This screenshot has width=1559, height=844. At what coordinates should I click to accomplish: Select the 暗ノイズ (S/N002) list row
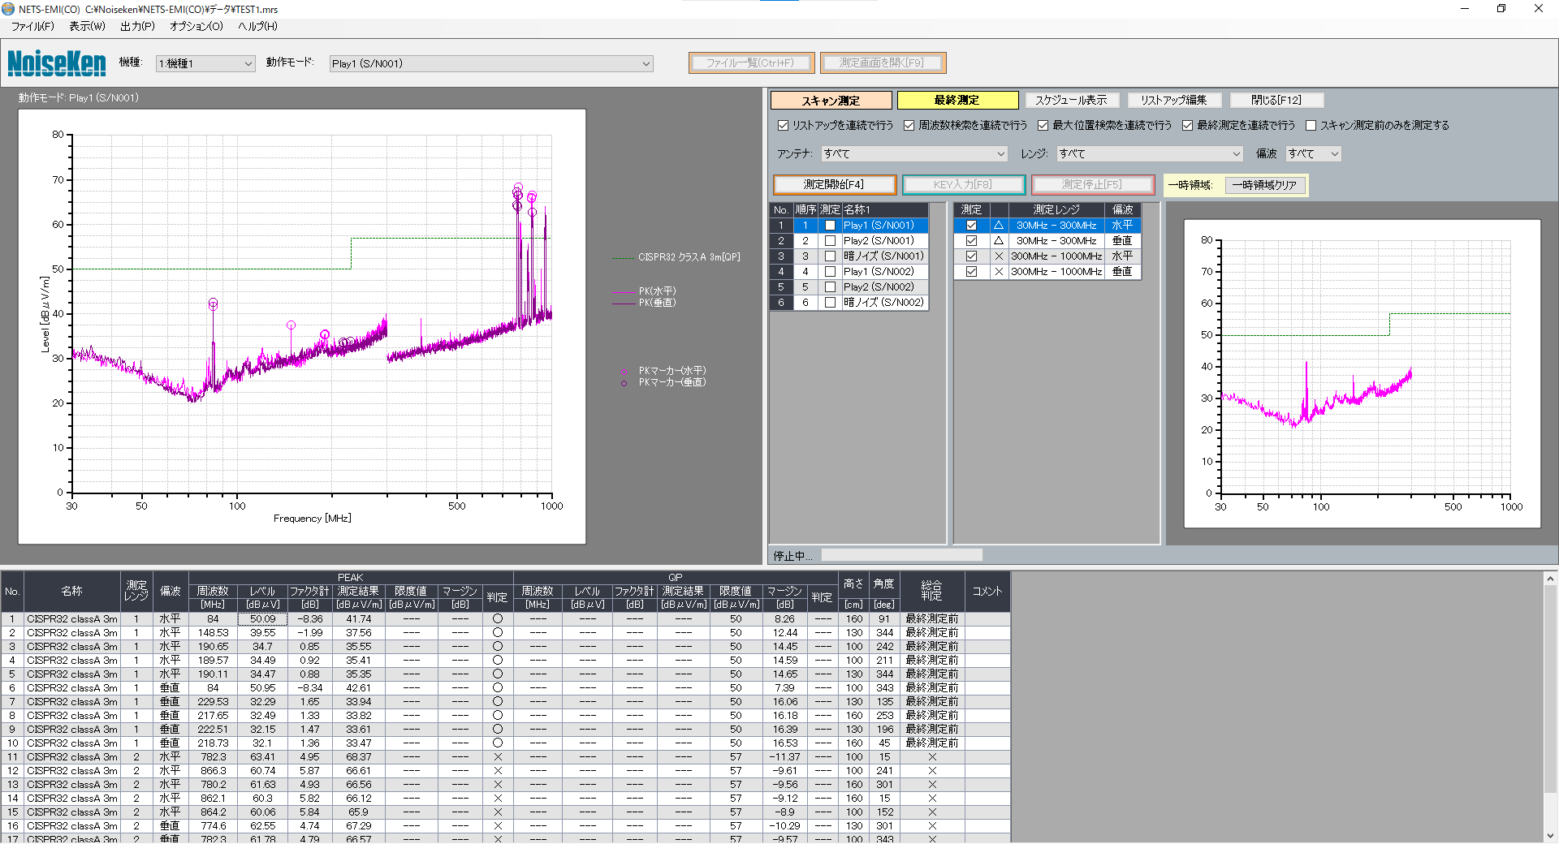point(883,303)
